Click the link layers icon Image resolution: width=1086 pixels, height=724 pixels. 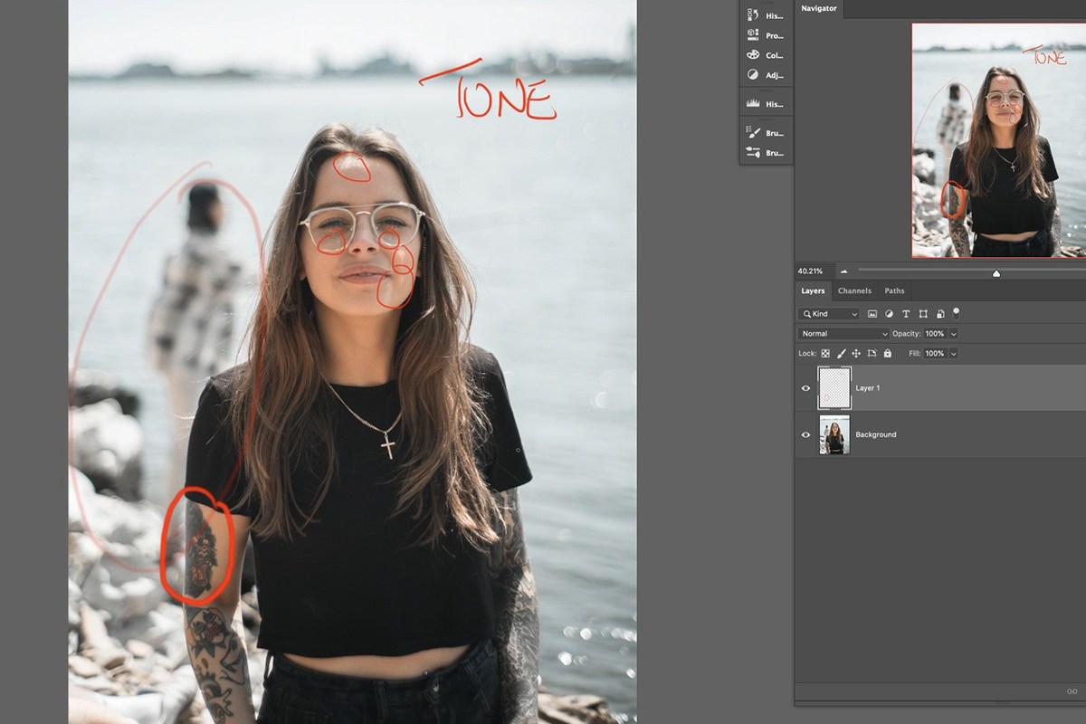coord(1072,692)
